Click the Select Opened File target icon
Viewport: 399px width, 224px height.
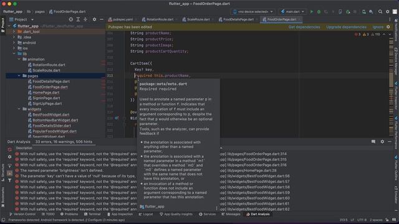click(x=70, y=19)
